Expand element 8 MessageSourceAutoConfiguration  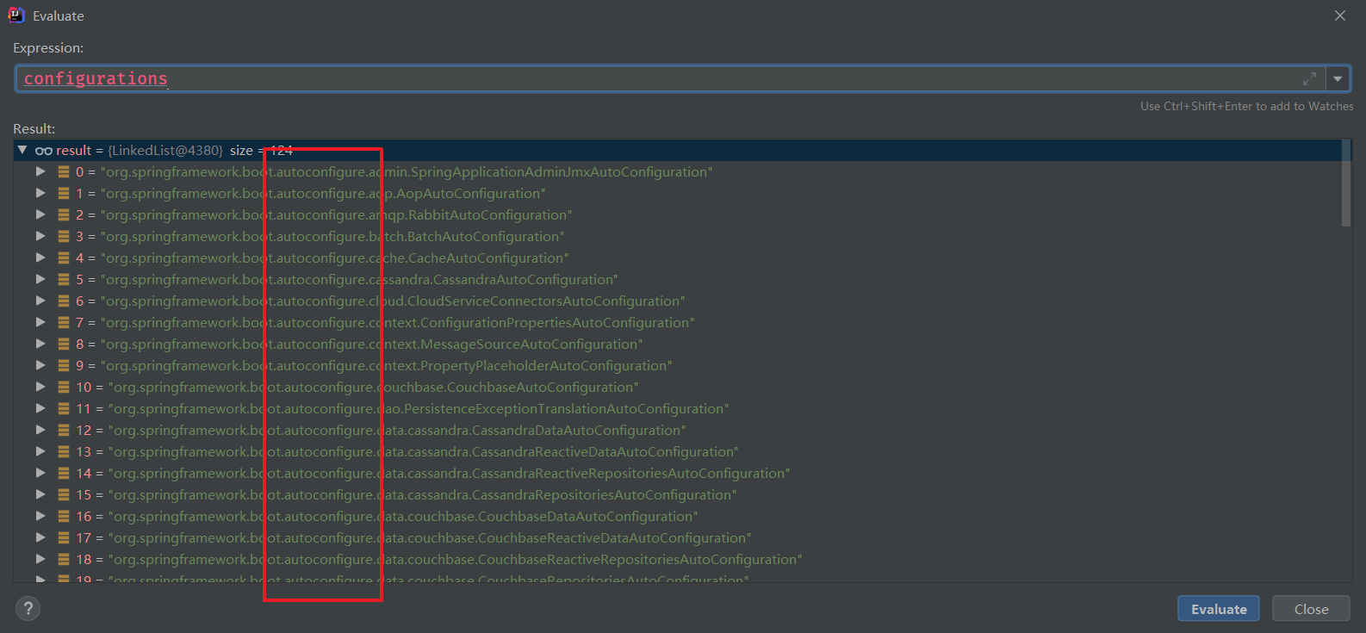[40, 344]
